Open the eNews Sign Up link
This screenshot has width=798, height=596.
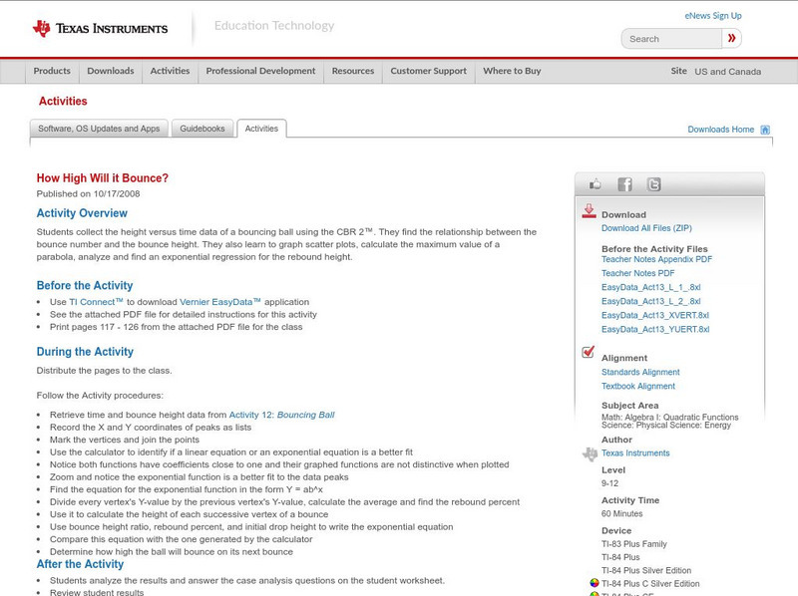pyautogui.click(x=713, y=16)
